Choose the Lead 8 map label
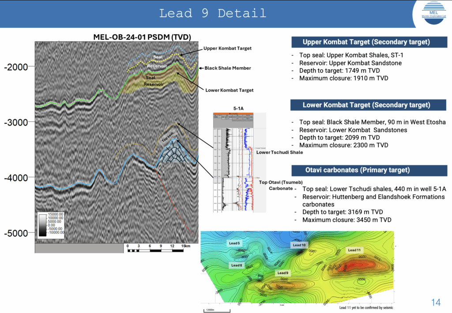452x313 pixels. point(236,265)
